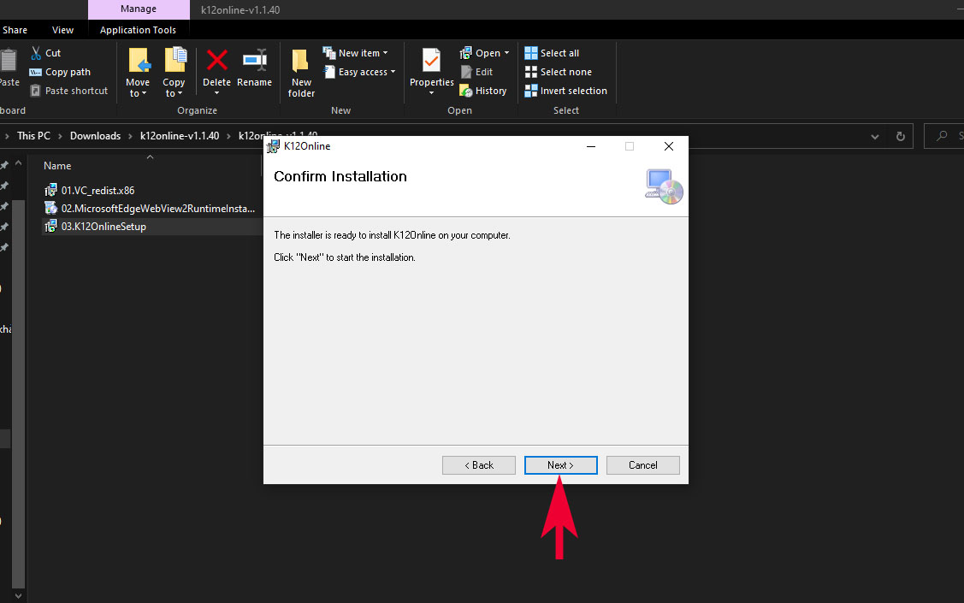The image size is (964, 603).
Task: Open the Properties icon in ribbon
Action: (431, 62)
